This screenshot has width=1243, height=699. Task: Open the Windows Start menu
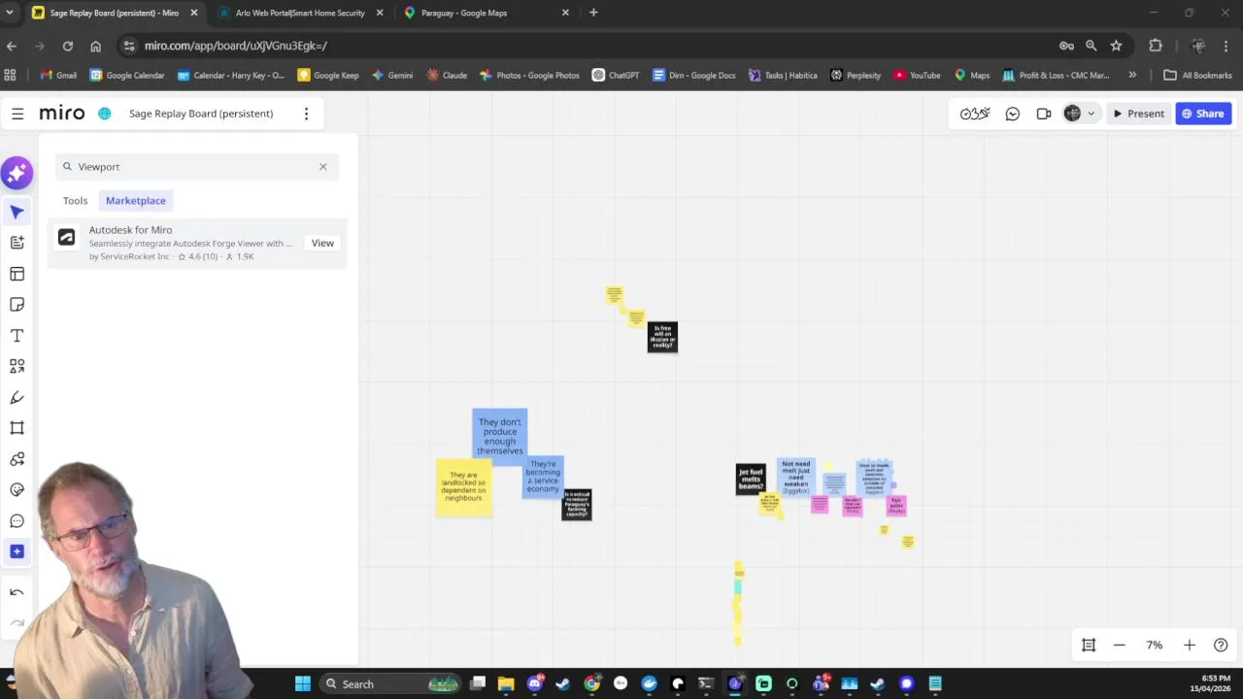(303, 683)
